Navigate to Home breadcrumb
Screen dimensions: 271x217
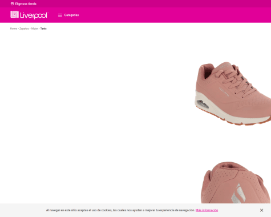(14, 29)
